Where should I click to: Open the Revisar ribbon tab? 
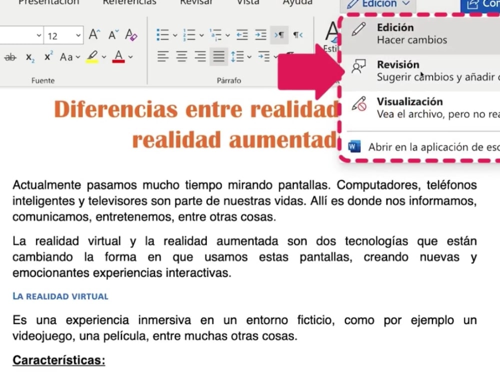point(196,2)
